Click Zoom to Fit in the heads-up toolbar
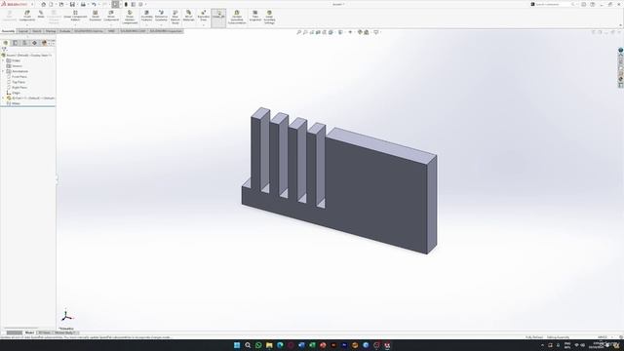This screenshot has height=351, width=624. point(299,32)
